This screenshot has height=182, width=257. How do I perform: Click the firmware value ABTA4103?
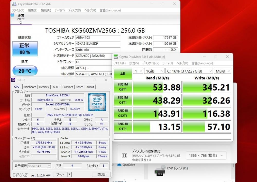[98, 38]
